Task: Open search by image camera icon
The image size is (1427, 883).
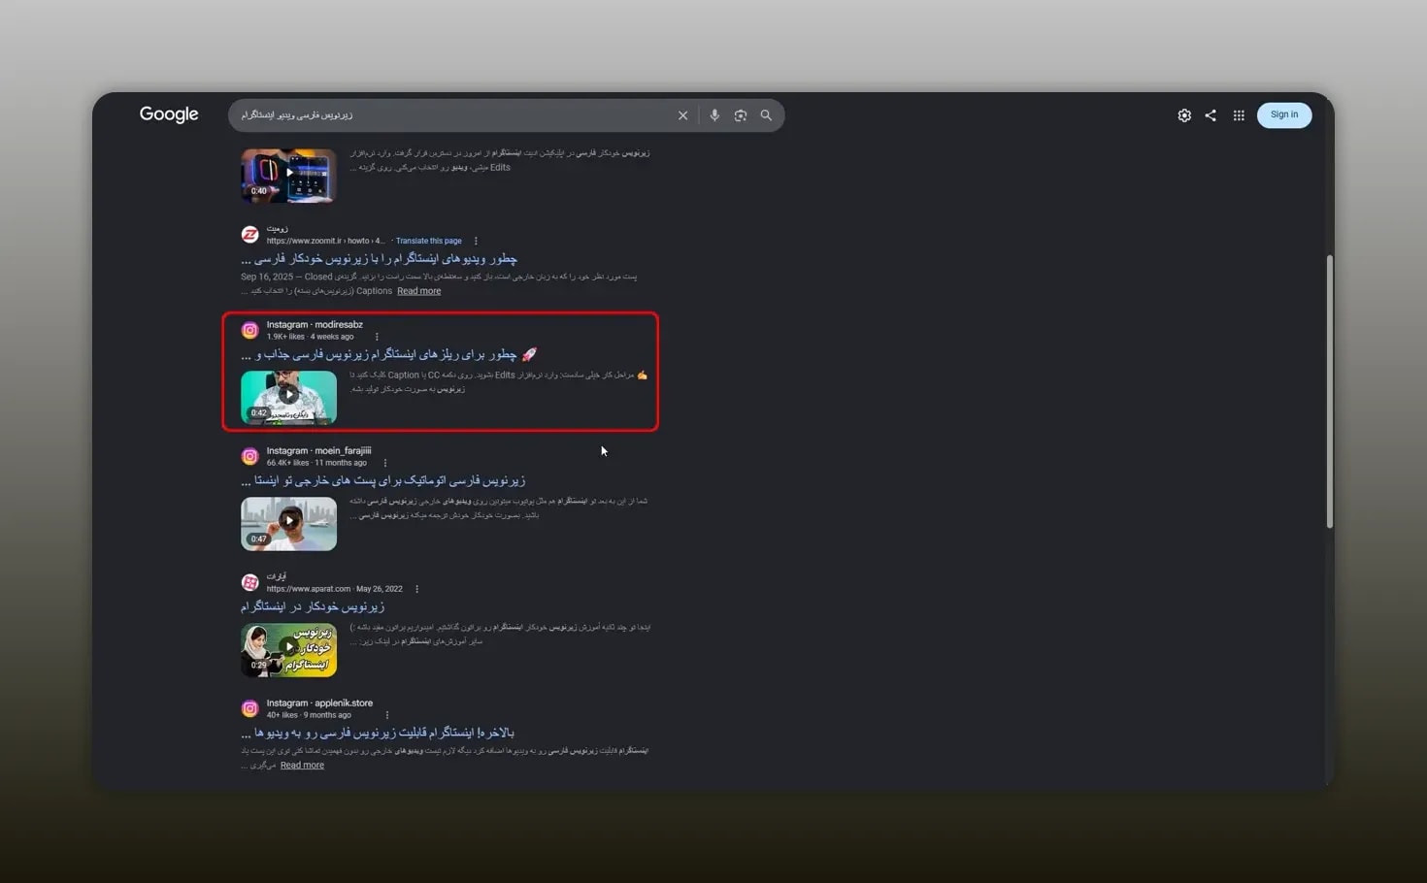Action: (x=741, y=115)
